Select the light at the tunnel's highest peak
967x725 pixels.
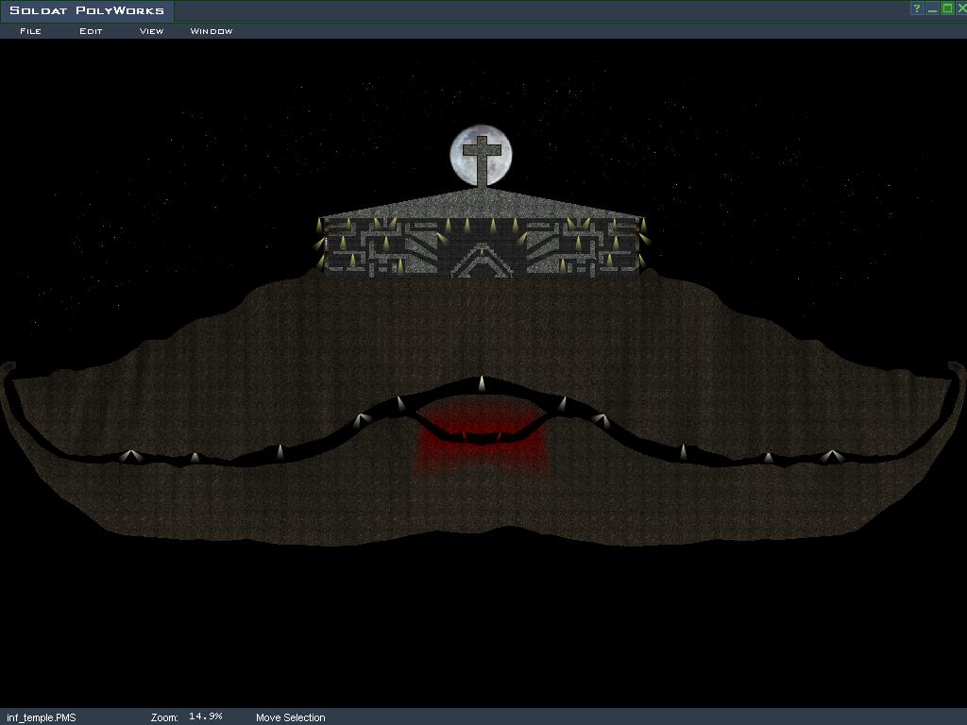[x=482, y=383]
